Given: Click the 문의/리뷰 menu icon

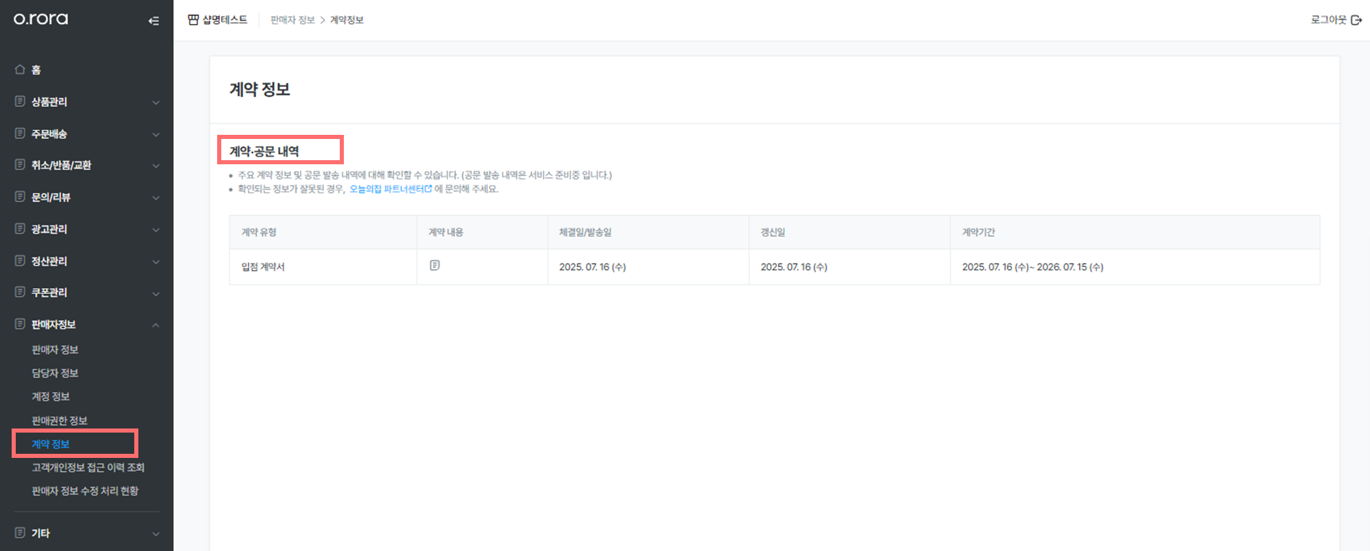Looking at the screenshot, I should [x=20, y=197].
